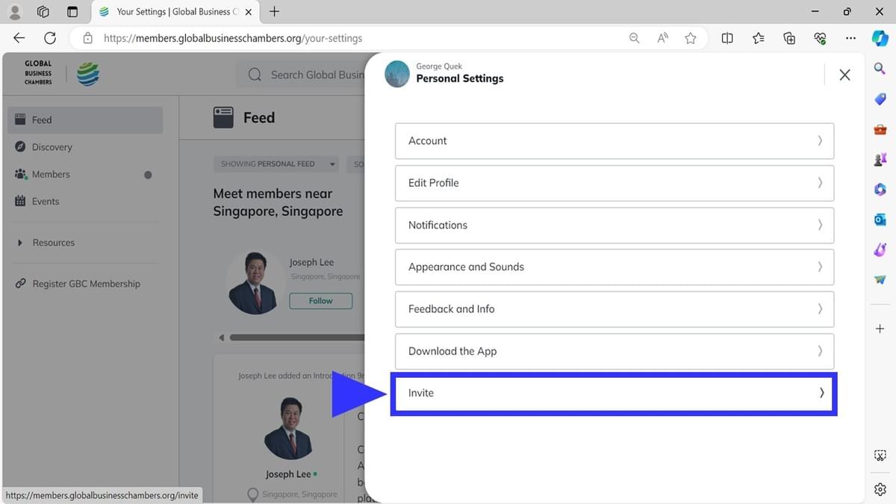The width and height of the screenshot is (896, 504).
Task: Click the horizontal members scrollbar
Action: 297,337
